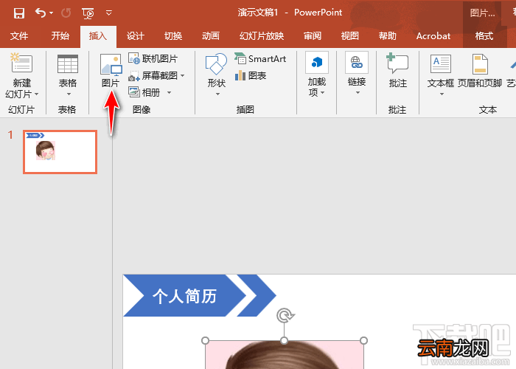Image resolution: width=516 pixels, height=369 pixels.
Task: Click the 联机图片 online pictures button
Action: coord(153,59)
